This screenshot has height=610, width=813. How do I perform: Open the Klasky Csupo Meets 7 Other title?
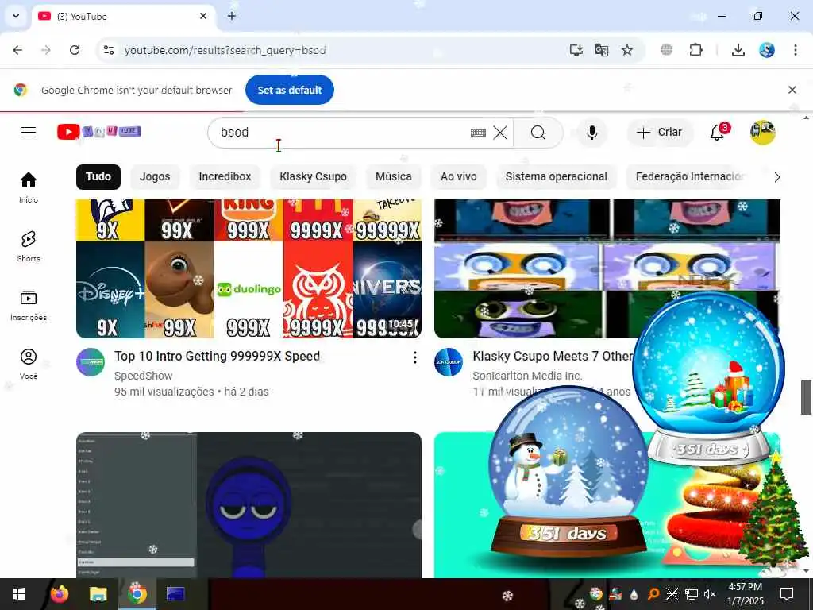click(x=553, y=357)
